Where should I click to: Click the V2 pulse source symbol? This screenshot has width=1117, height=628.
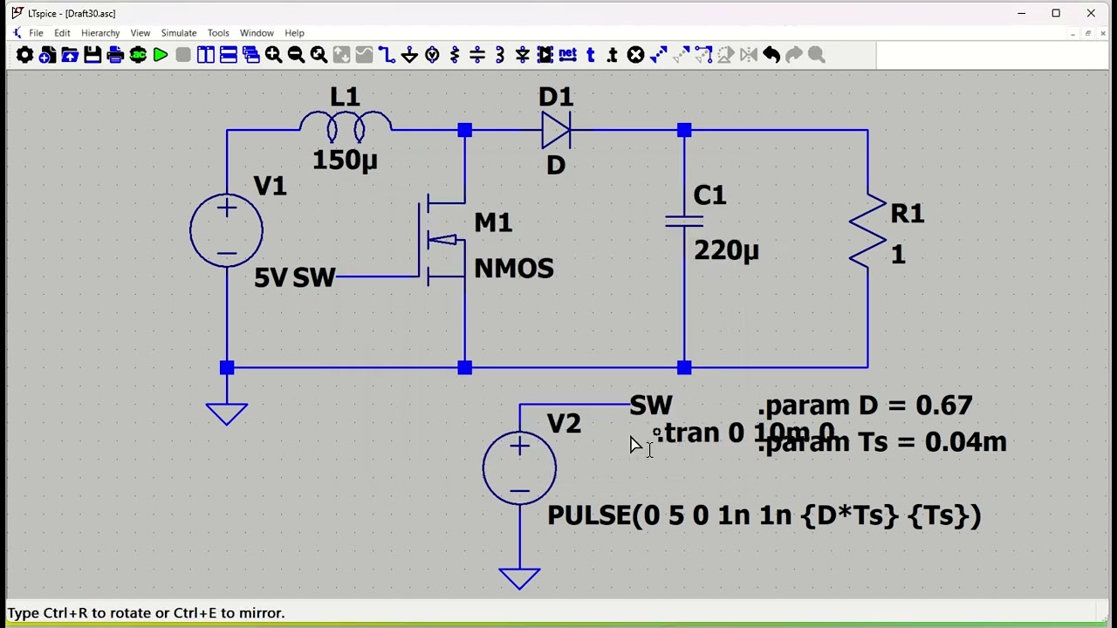519,468
